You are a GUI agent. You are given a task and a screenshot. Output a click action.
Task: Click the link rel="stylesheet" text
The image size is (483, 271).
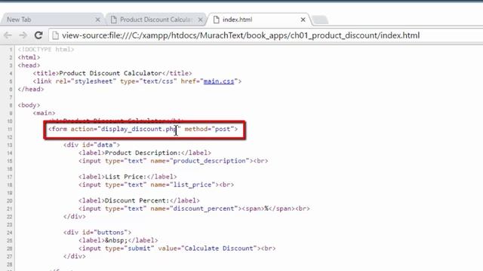(75, 81)
